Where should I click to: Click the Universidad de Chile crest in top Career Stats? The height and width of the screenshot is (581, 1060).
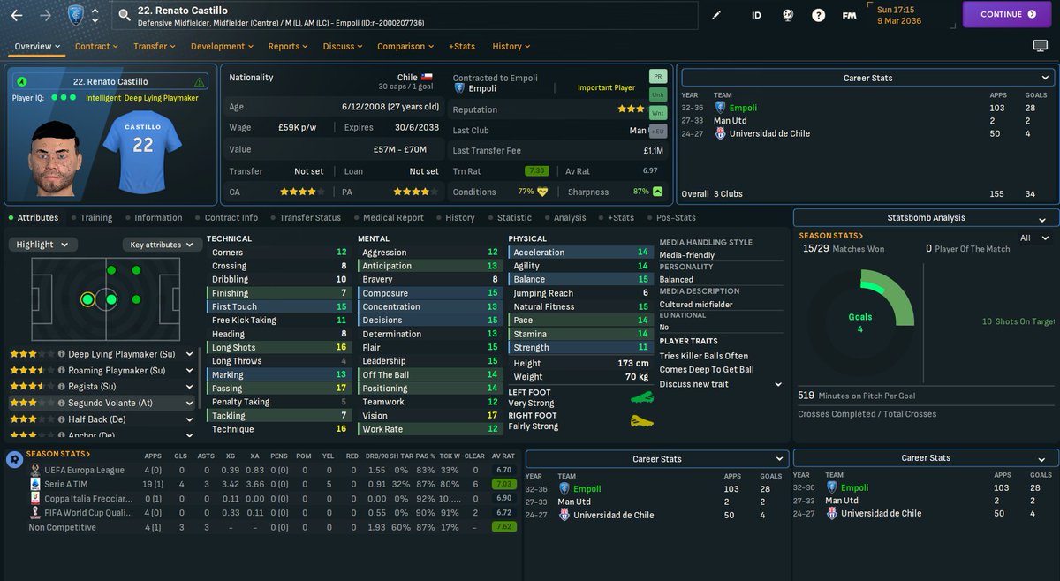[720, 134]
